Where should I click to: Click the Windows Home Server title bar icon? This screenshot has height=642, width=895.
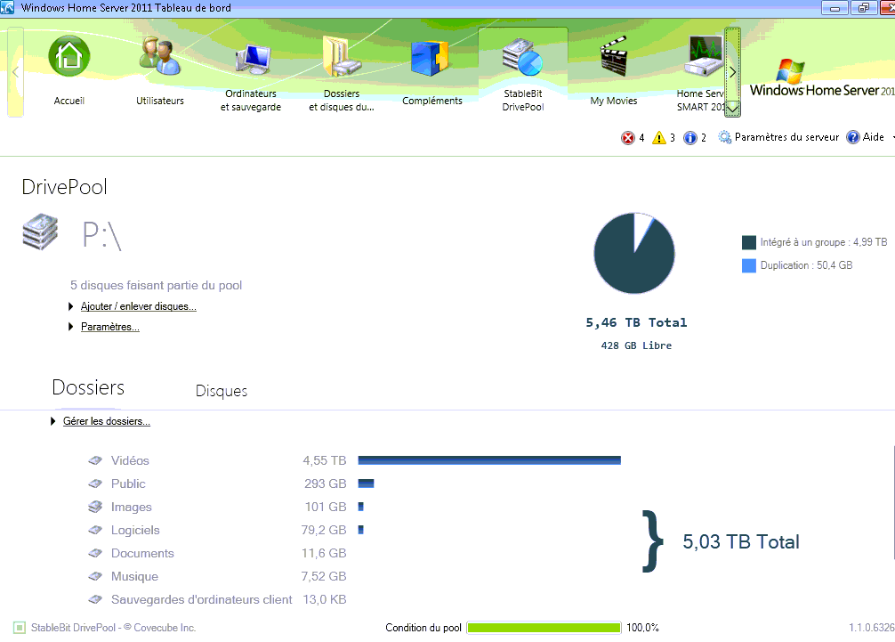click(x=7, y=7)
